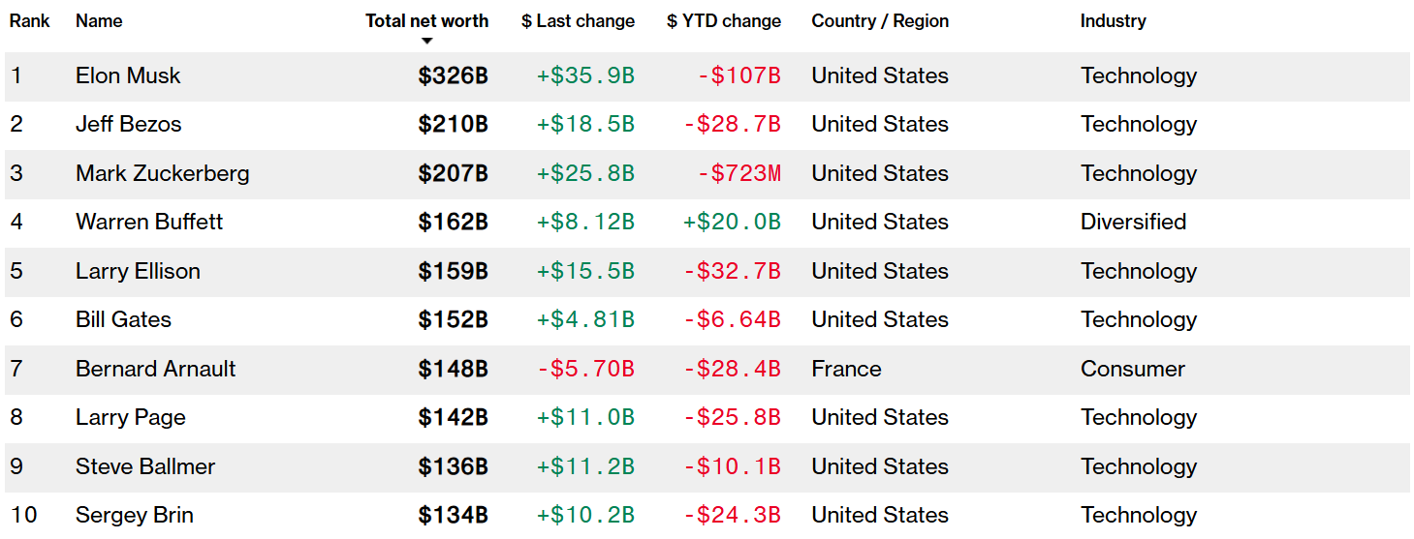Click the Larry Page name
This screenshot has width=1414, height=539.
(x=130, y=417)
